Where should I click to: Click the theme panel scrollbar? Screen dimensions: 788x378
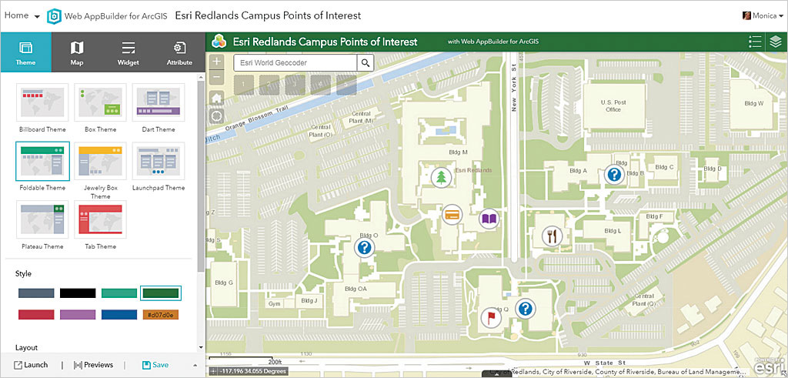(201, 176)
